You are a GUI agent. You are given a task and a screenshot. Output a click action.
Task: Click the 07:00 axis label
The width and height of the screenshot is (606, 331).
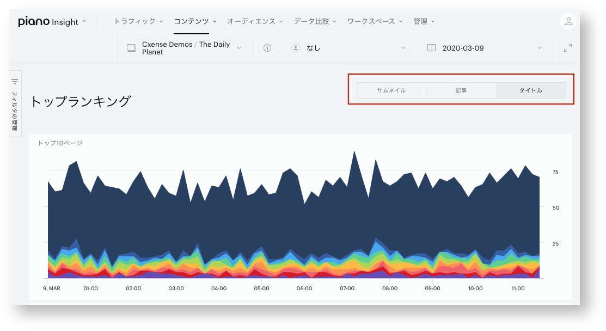pos(347,288)
